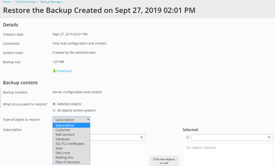Click the 'Only mail configuration and content' comment
The image size is (275, 166).
coord(79,43)
